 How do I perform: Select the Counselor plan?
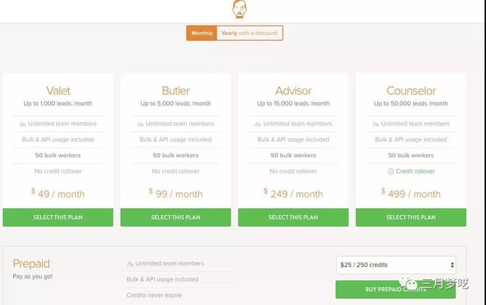point(411,217)
